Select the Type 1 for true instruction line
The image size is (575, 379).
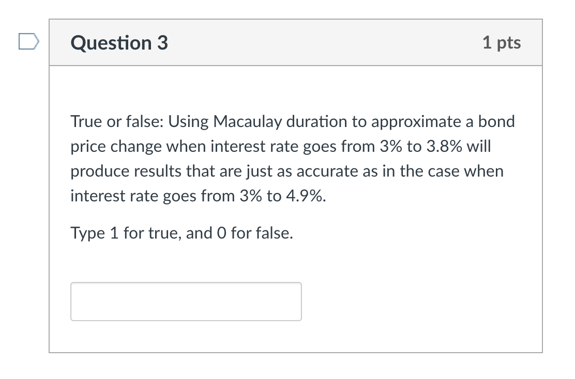[x=181, y=233]
